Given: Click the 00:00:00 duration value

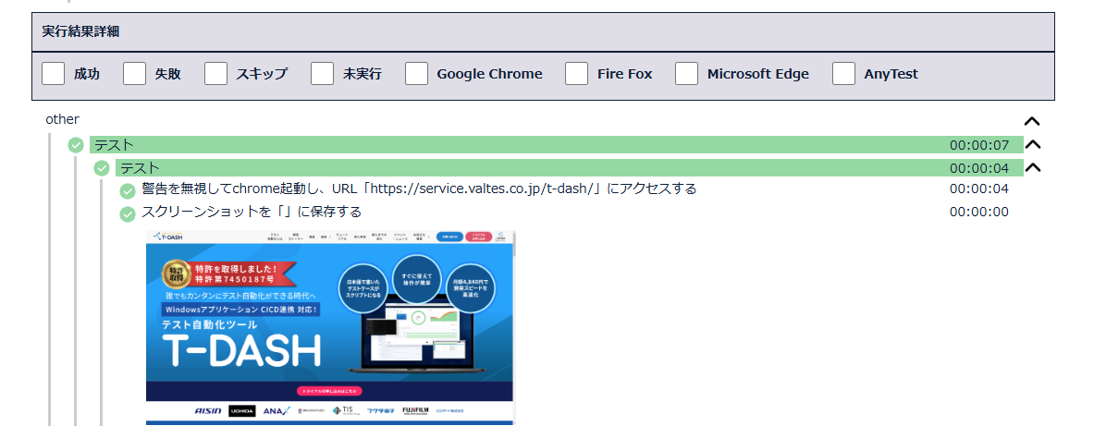Looking at the screenshot, I should (x=979, y=212).
